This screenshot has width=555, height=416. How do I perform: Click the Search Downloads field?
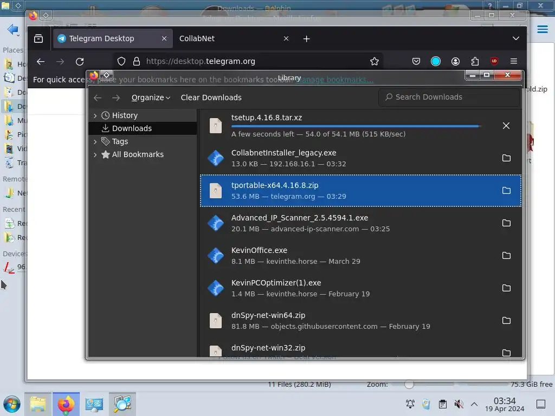click(x=449, y=97)
